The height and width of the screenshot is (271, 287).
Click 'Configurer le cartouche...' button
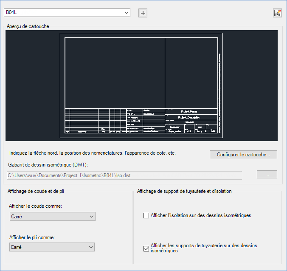click(243, 155)
